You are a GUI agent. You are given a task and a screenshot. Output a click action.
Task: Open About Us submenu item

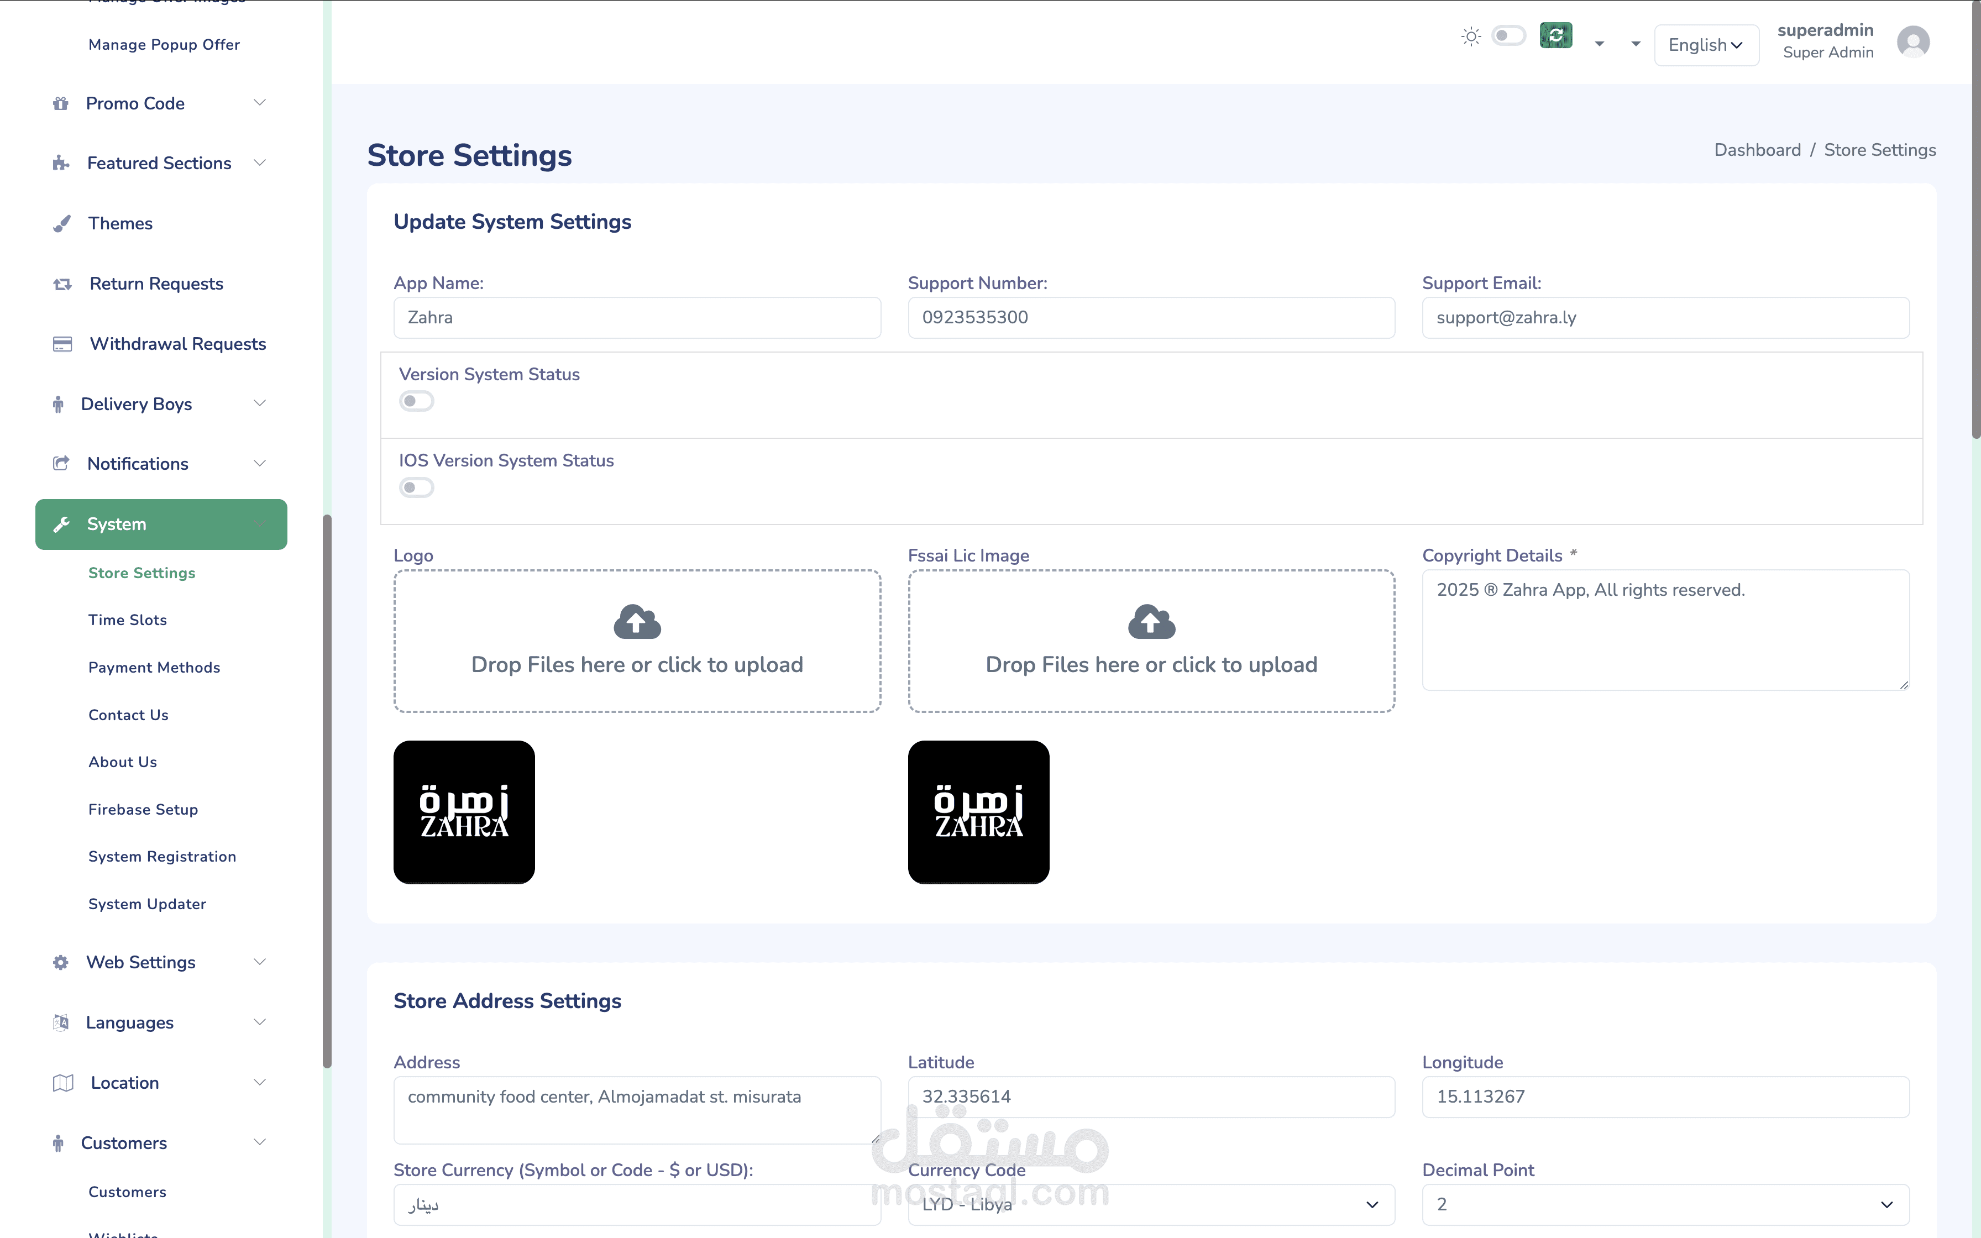[x=123, y=762]
